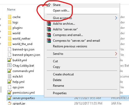Expand the Send to submenu arrow

tap(116, 54)
